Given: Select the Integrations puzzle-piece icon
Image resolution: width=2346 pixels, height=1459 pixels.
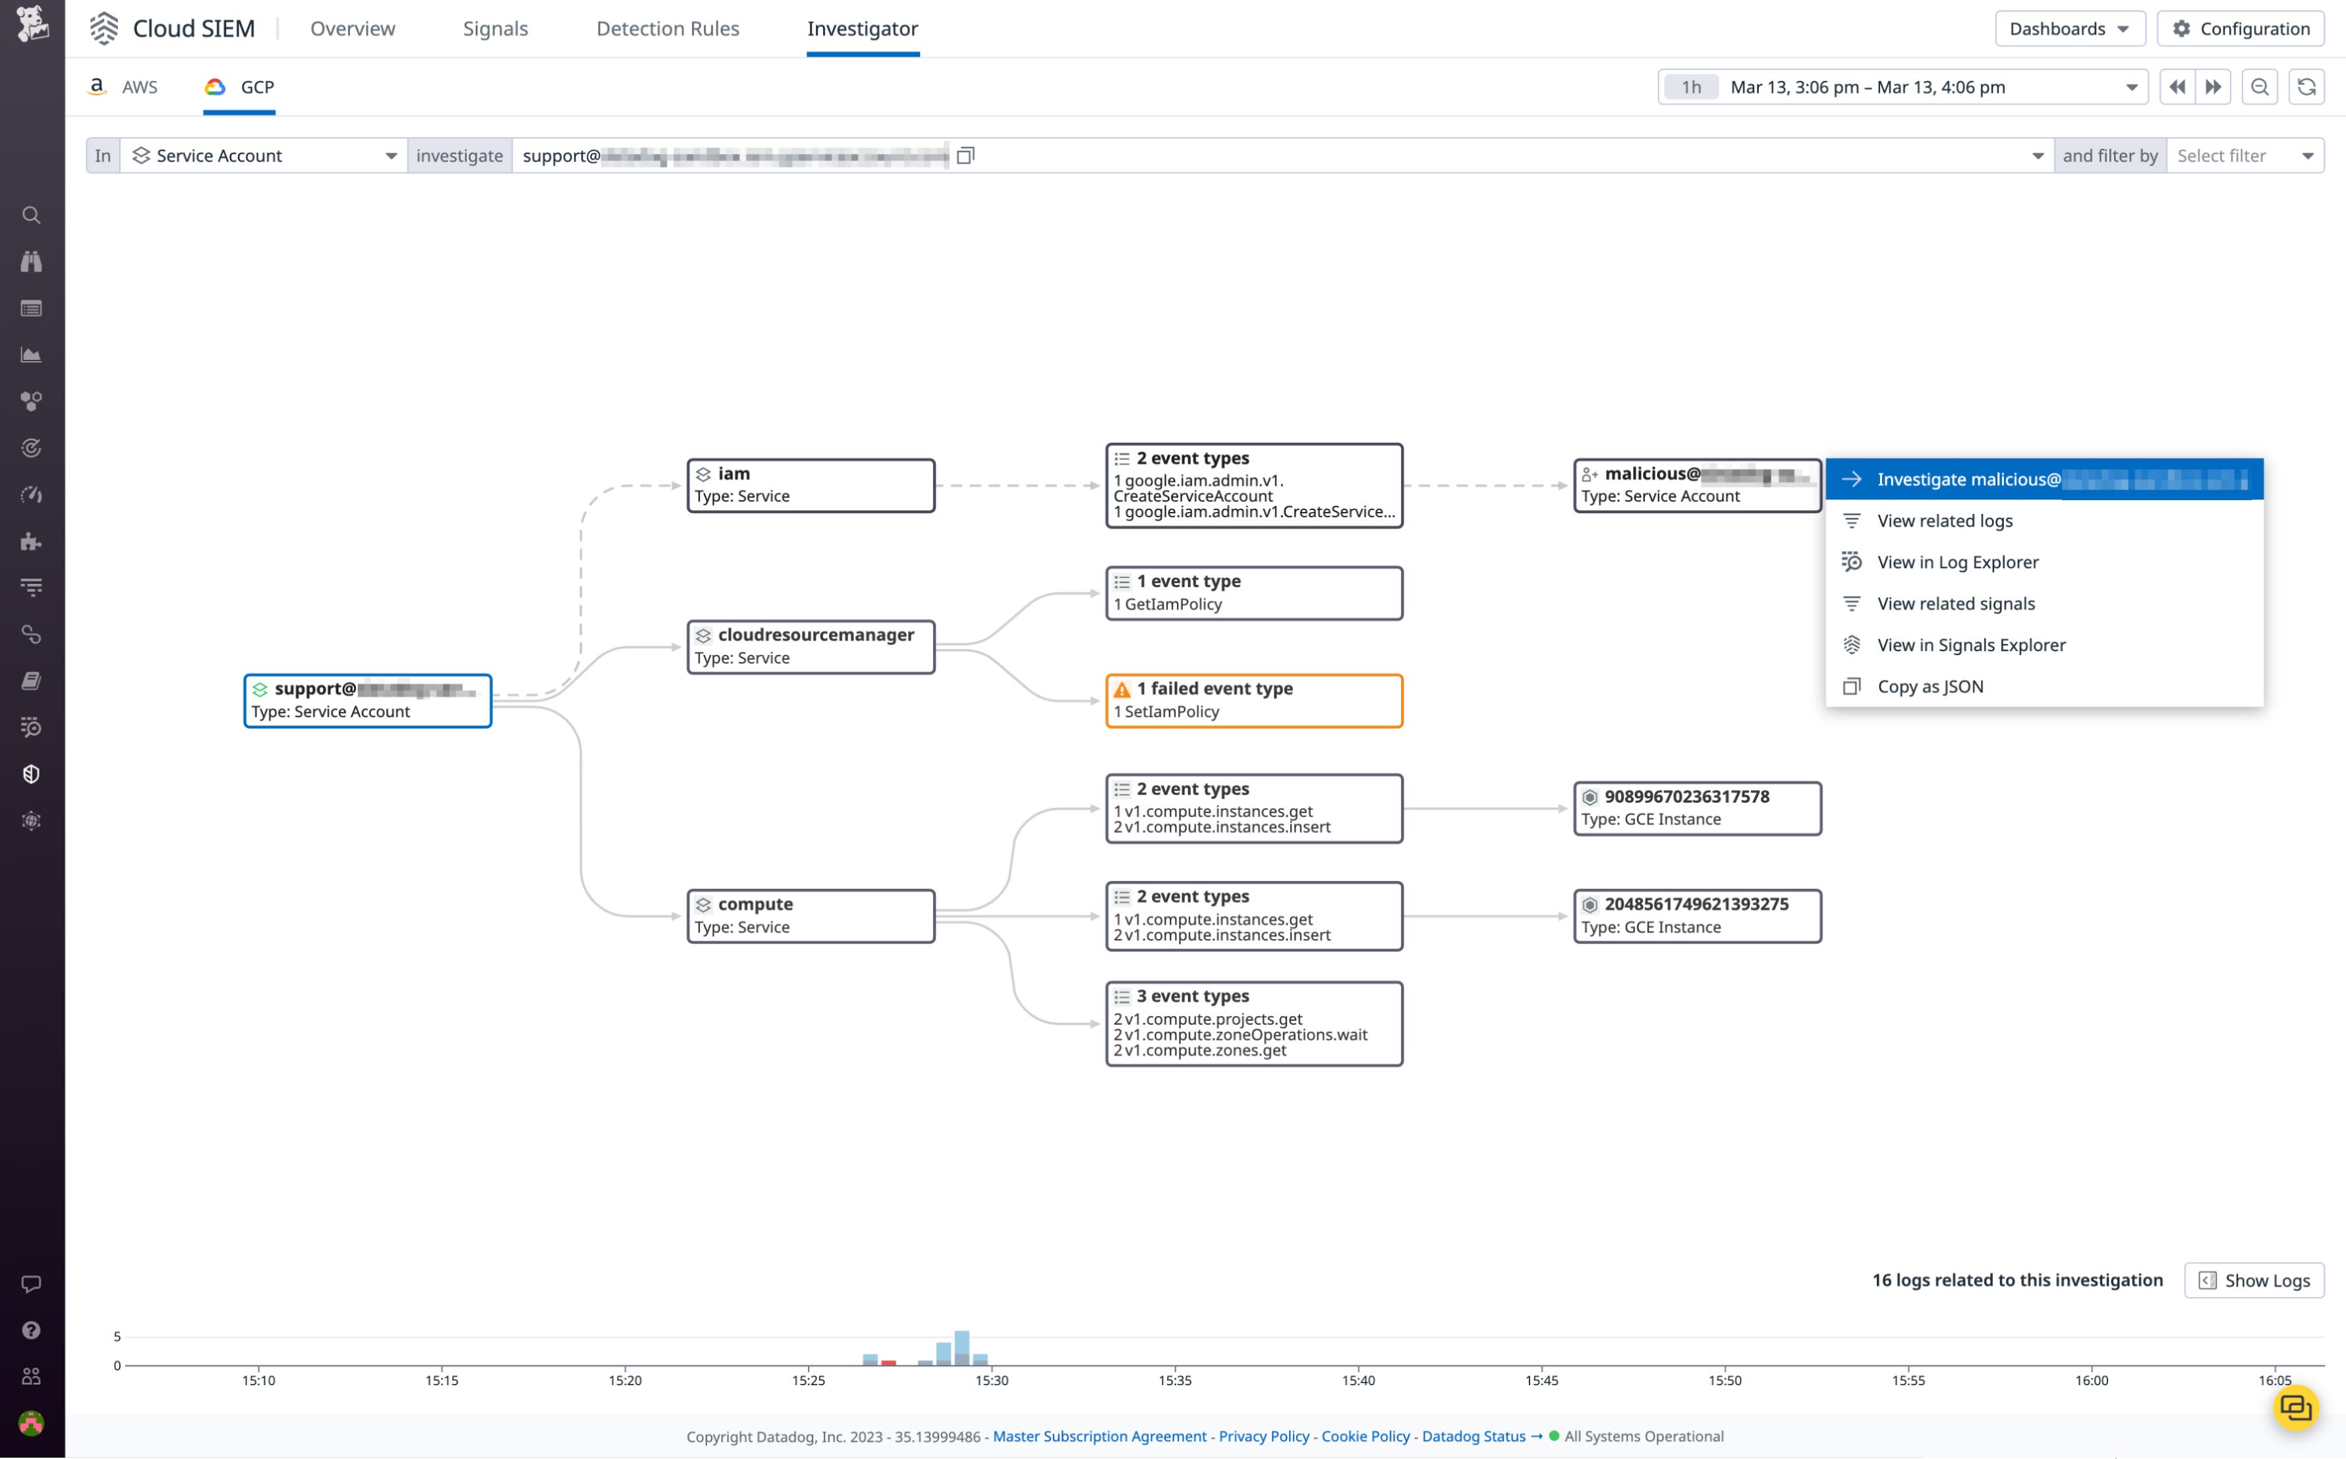Looking at the screenshot, I should pos(32,541).
